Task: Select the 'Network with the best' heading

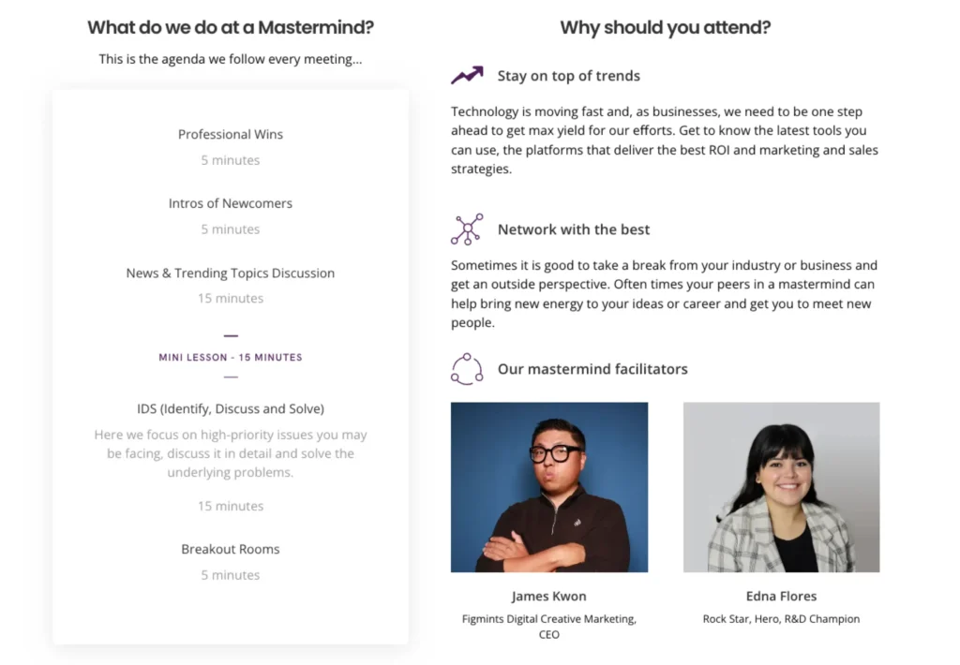Action: tap(573, 229)
